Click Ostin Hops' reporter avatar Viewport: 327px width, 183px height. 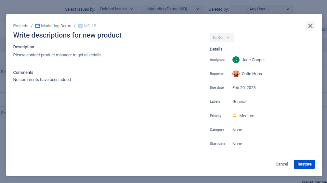click(x=236, y=74)
